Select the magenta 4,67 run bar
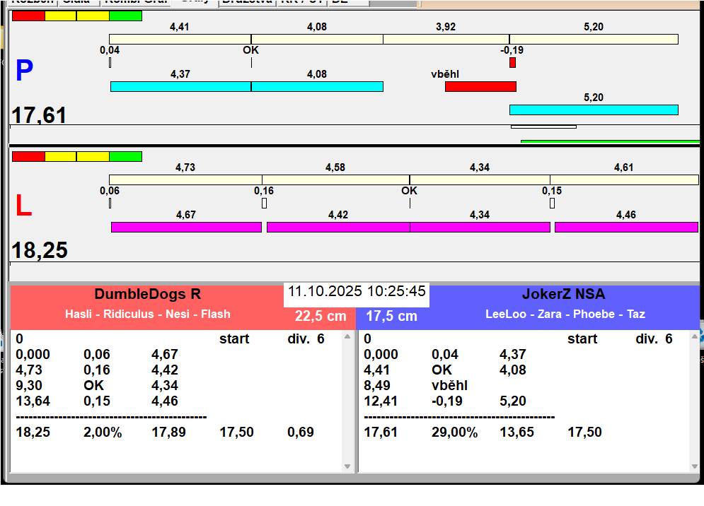 coord(186,227)
